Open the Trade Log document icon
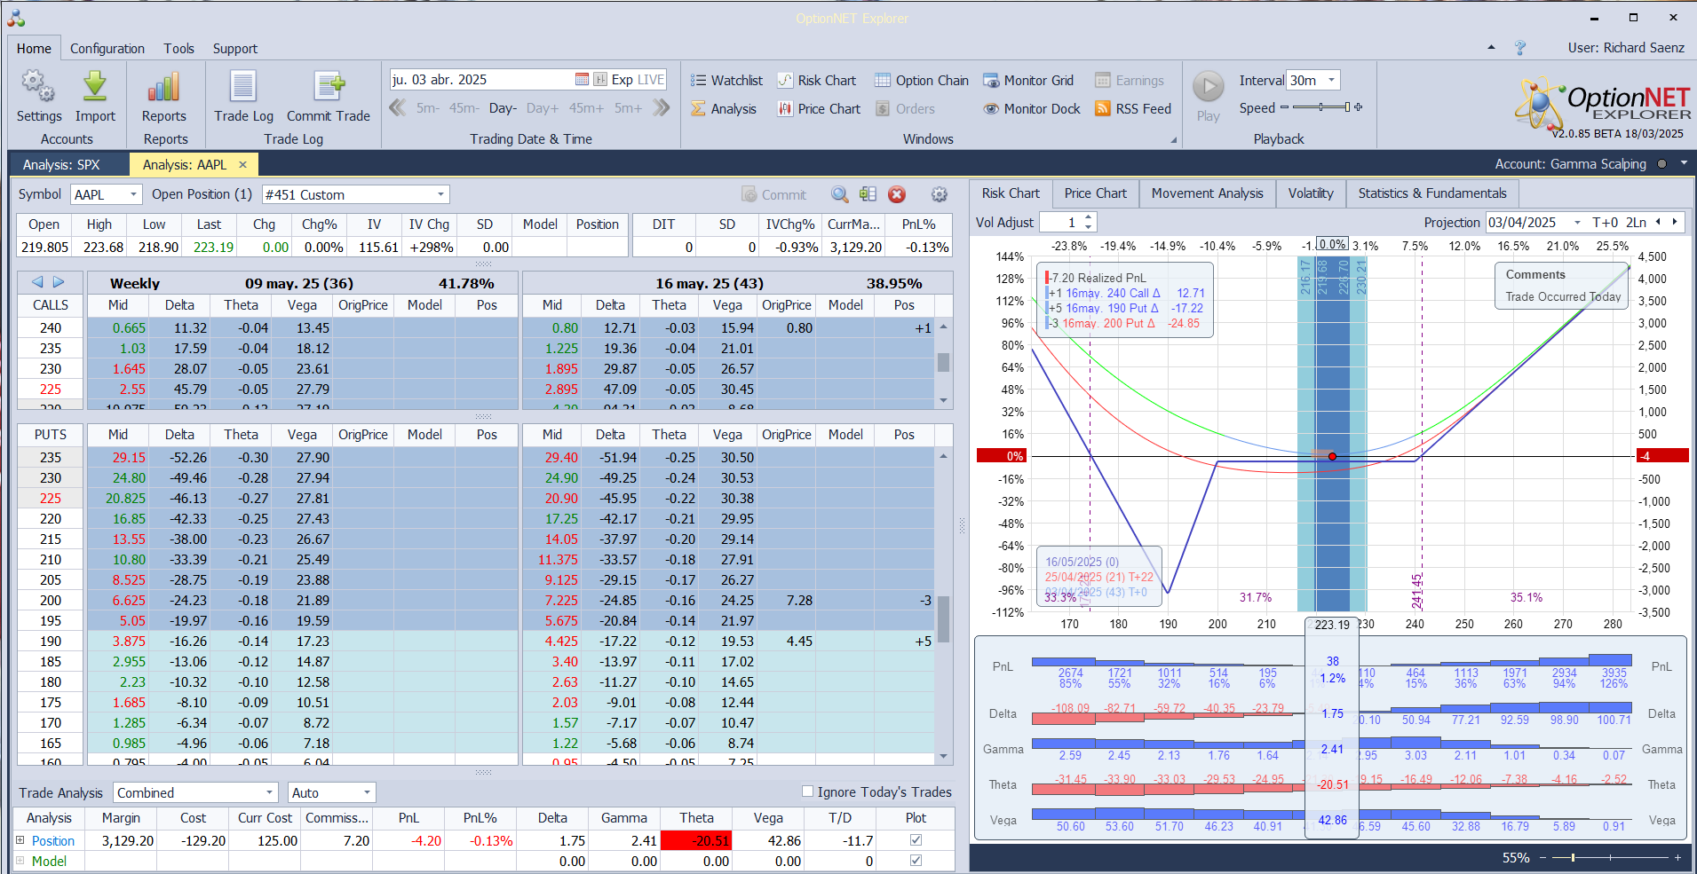This screenshot has height=874, width=1697. point(243,86)
